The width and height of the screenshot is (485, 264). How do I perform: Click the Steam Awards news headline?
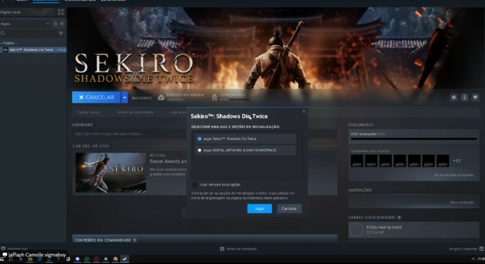[x=168, y=161]
